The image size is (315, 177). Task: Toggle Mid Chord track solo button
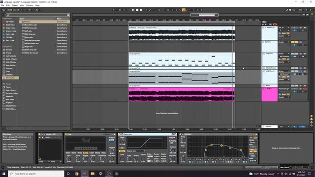click(301, 71)
